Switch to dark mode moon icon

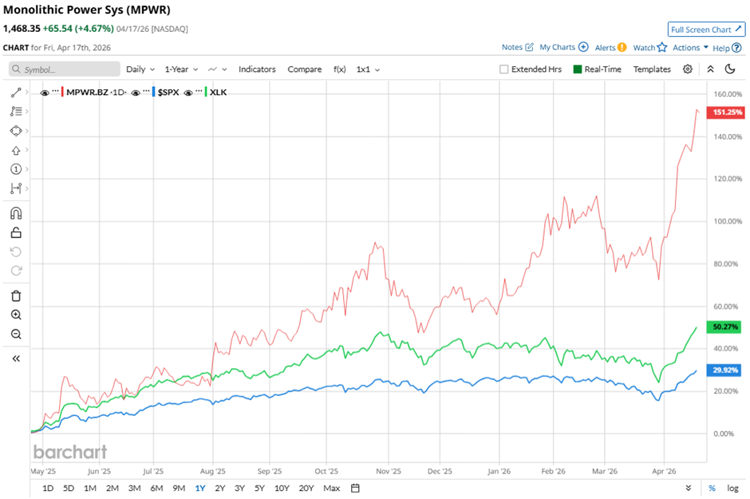click(730, 69)
